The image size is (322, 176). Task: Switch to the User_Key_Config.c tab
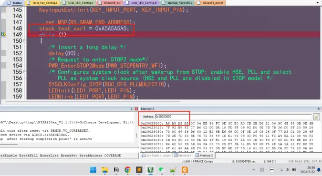pyautogui.click(x=42, y=3)
